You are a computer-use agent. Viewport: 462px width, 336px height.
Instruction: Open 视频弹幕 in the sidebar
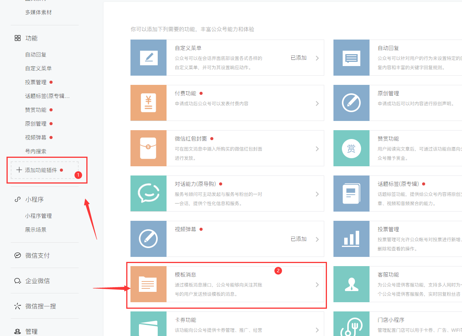coord(36,137)
